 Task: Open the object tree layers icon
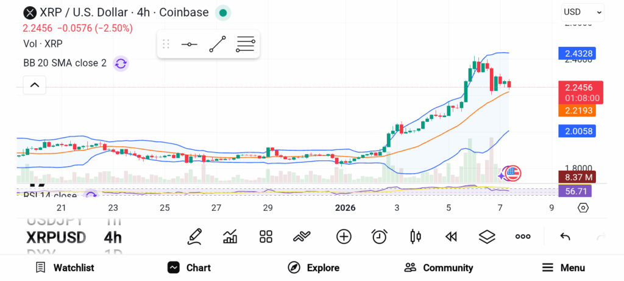click(486, 237)
